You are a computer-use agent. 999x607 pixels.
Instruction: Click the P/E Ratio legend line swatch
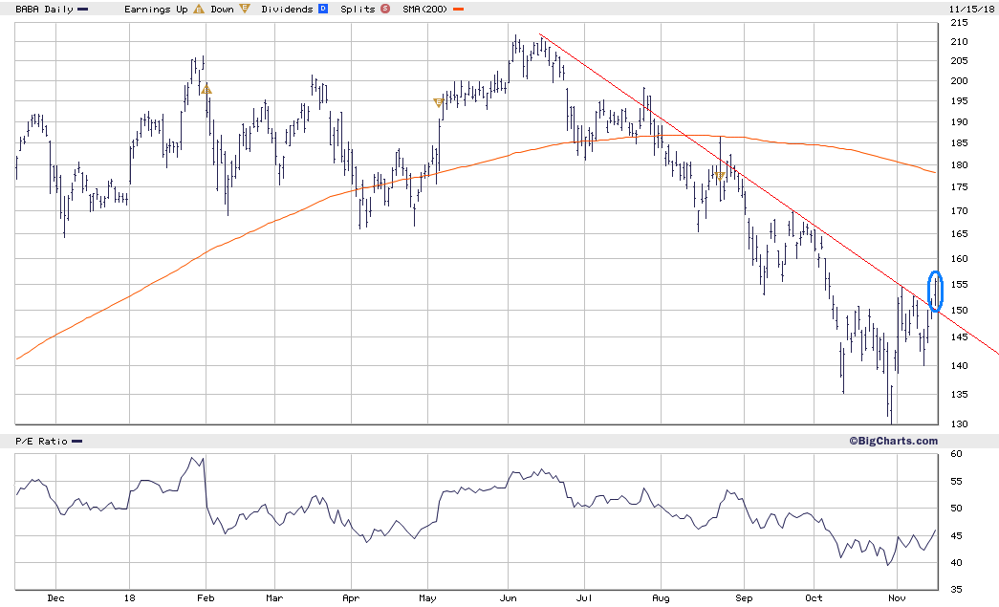click(76, 441)
